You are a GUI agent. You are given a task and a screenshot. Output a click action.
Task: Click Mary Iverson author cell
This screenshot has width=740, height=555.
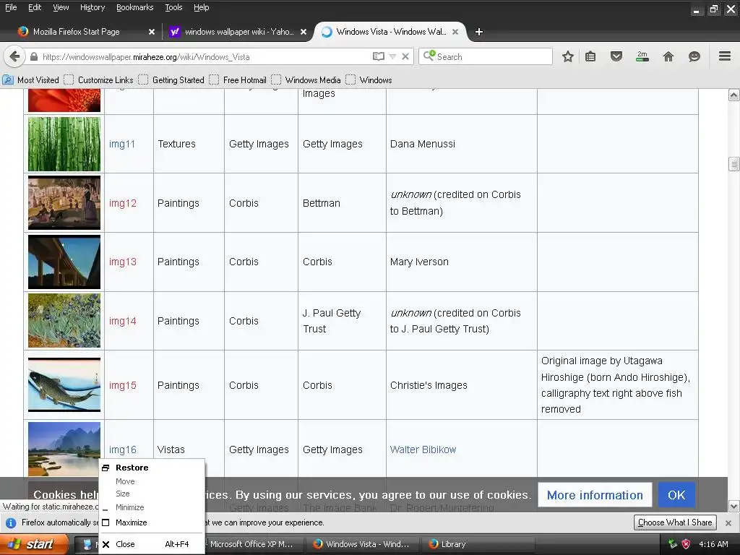pos(462,262)
